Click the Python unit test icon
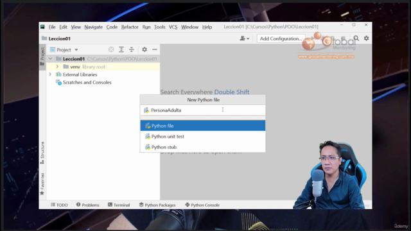 coord(148,137)
